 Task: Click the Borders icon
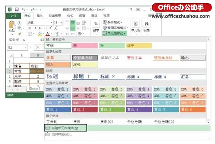tap(30, 34)
